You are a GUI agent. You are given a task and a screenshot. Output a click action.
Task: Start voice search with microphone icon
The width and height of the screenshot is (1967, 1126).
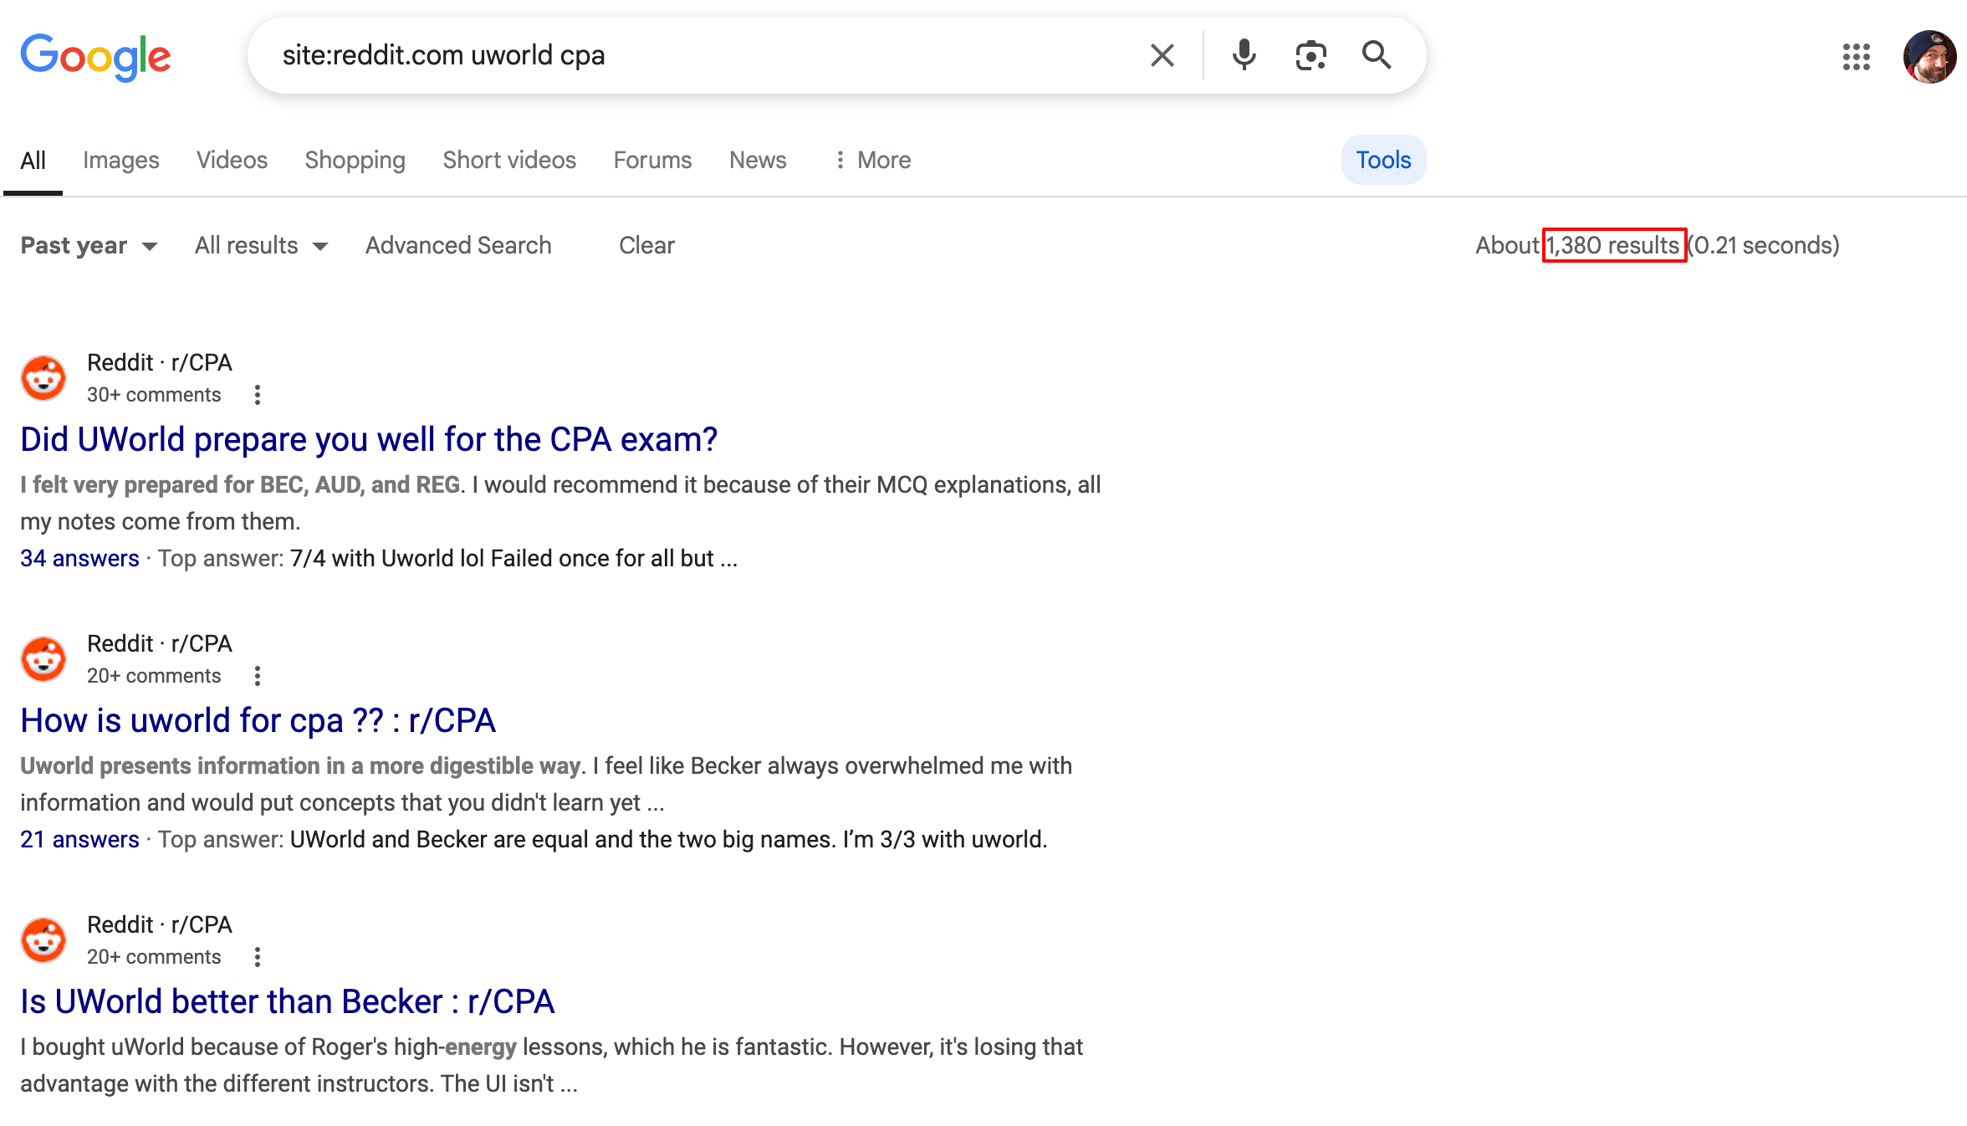[x=1244, y=55]
